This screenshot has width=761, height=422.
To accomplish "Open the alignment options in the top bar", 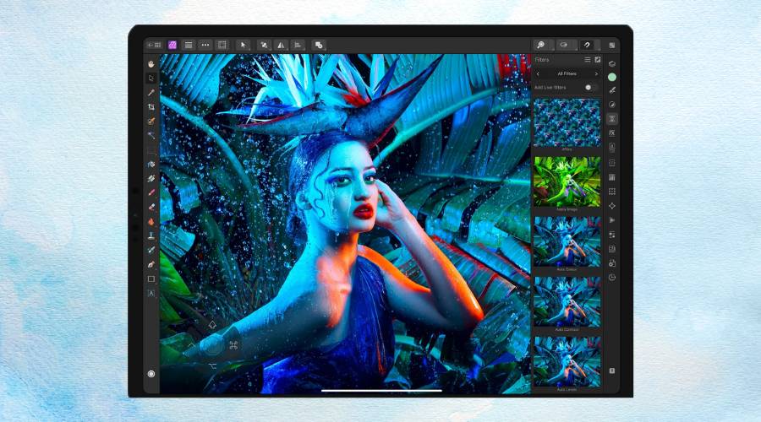I will (x=298, y=45).
